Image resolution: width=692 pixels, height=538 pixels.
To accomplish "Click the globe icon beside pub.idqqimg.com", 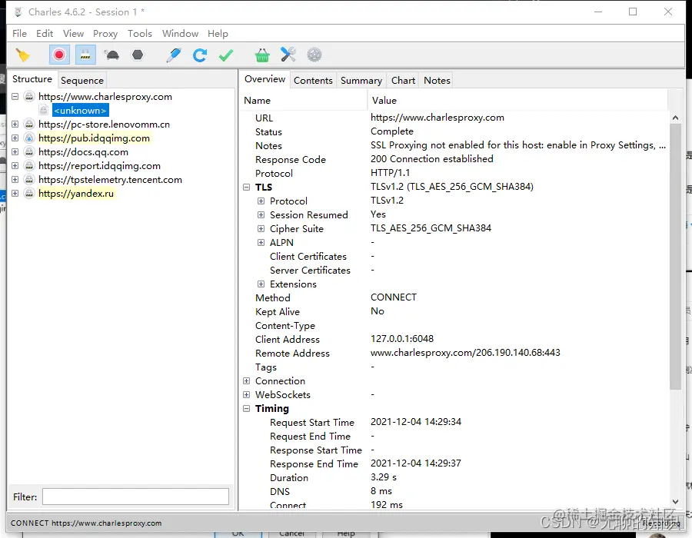I will pos(29,138).
